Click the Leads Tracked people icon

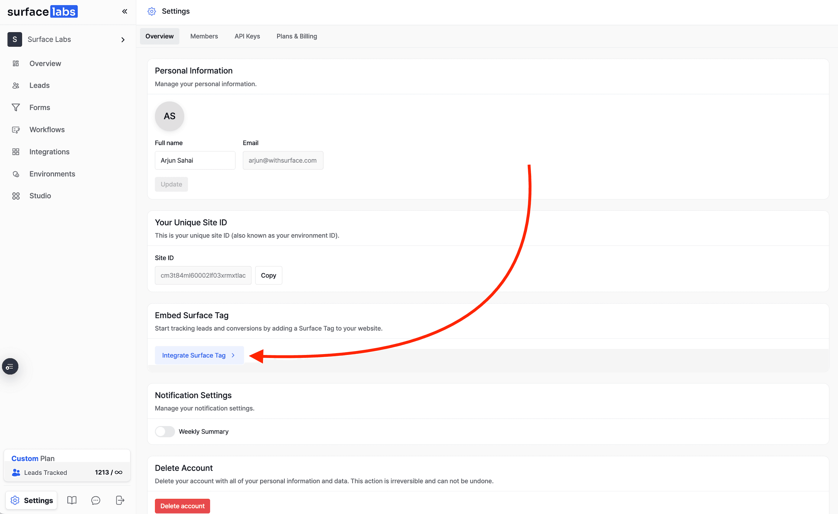16,473
